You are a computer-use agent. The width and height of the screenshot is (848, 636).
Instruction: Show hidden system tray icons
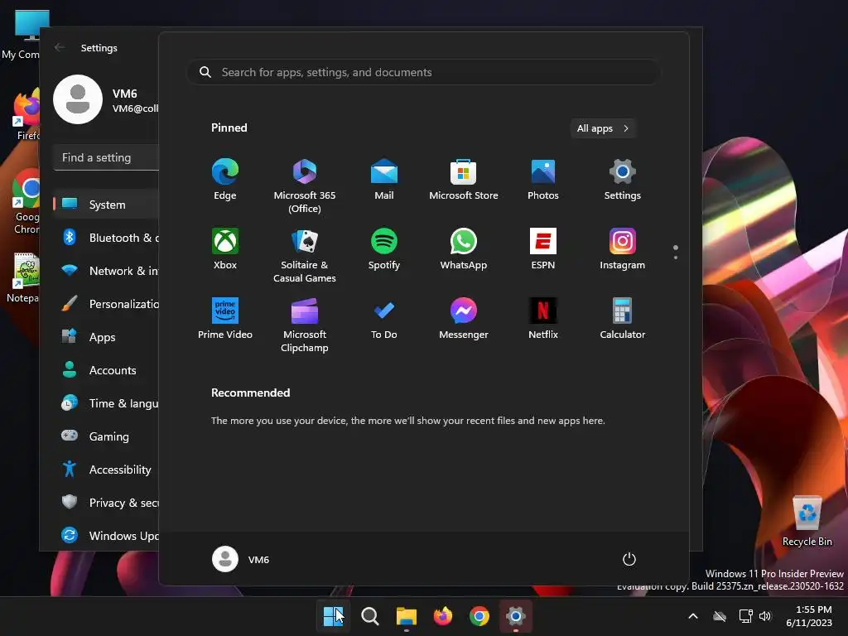click(693, 616)
